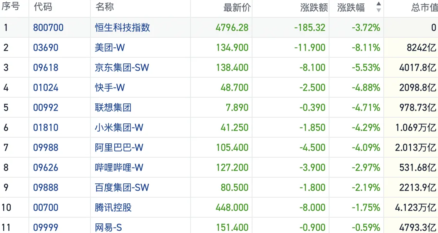Select the 448.000 price of 腾讯控股
This screenshot has width=438, height=233.
tap(232, 208)
